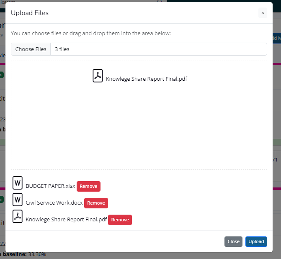Select 'Knowlege Share Report Final.pdf' text in drop zone

[x=147, y=79]
